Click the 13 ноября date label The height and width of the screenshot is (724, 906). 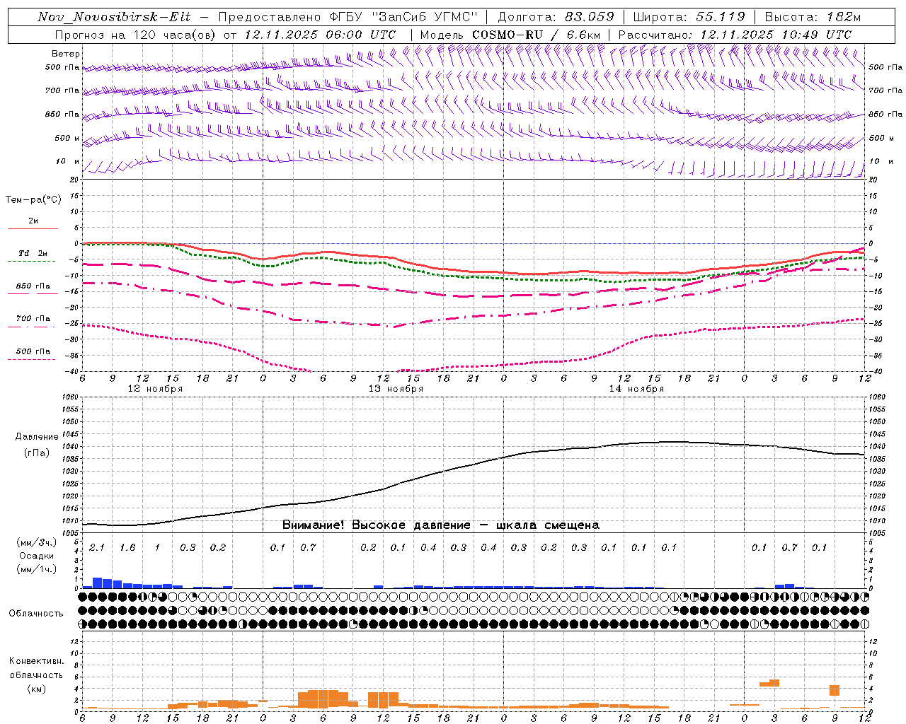coord(396,389)
